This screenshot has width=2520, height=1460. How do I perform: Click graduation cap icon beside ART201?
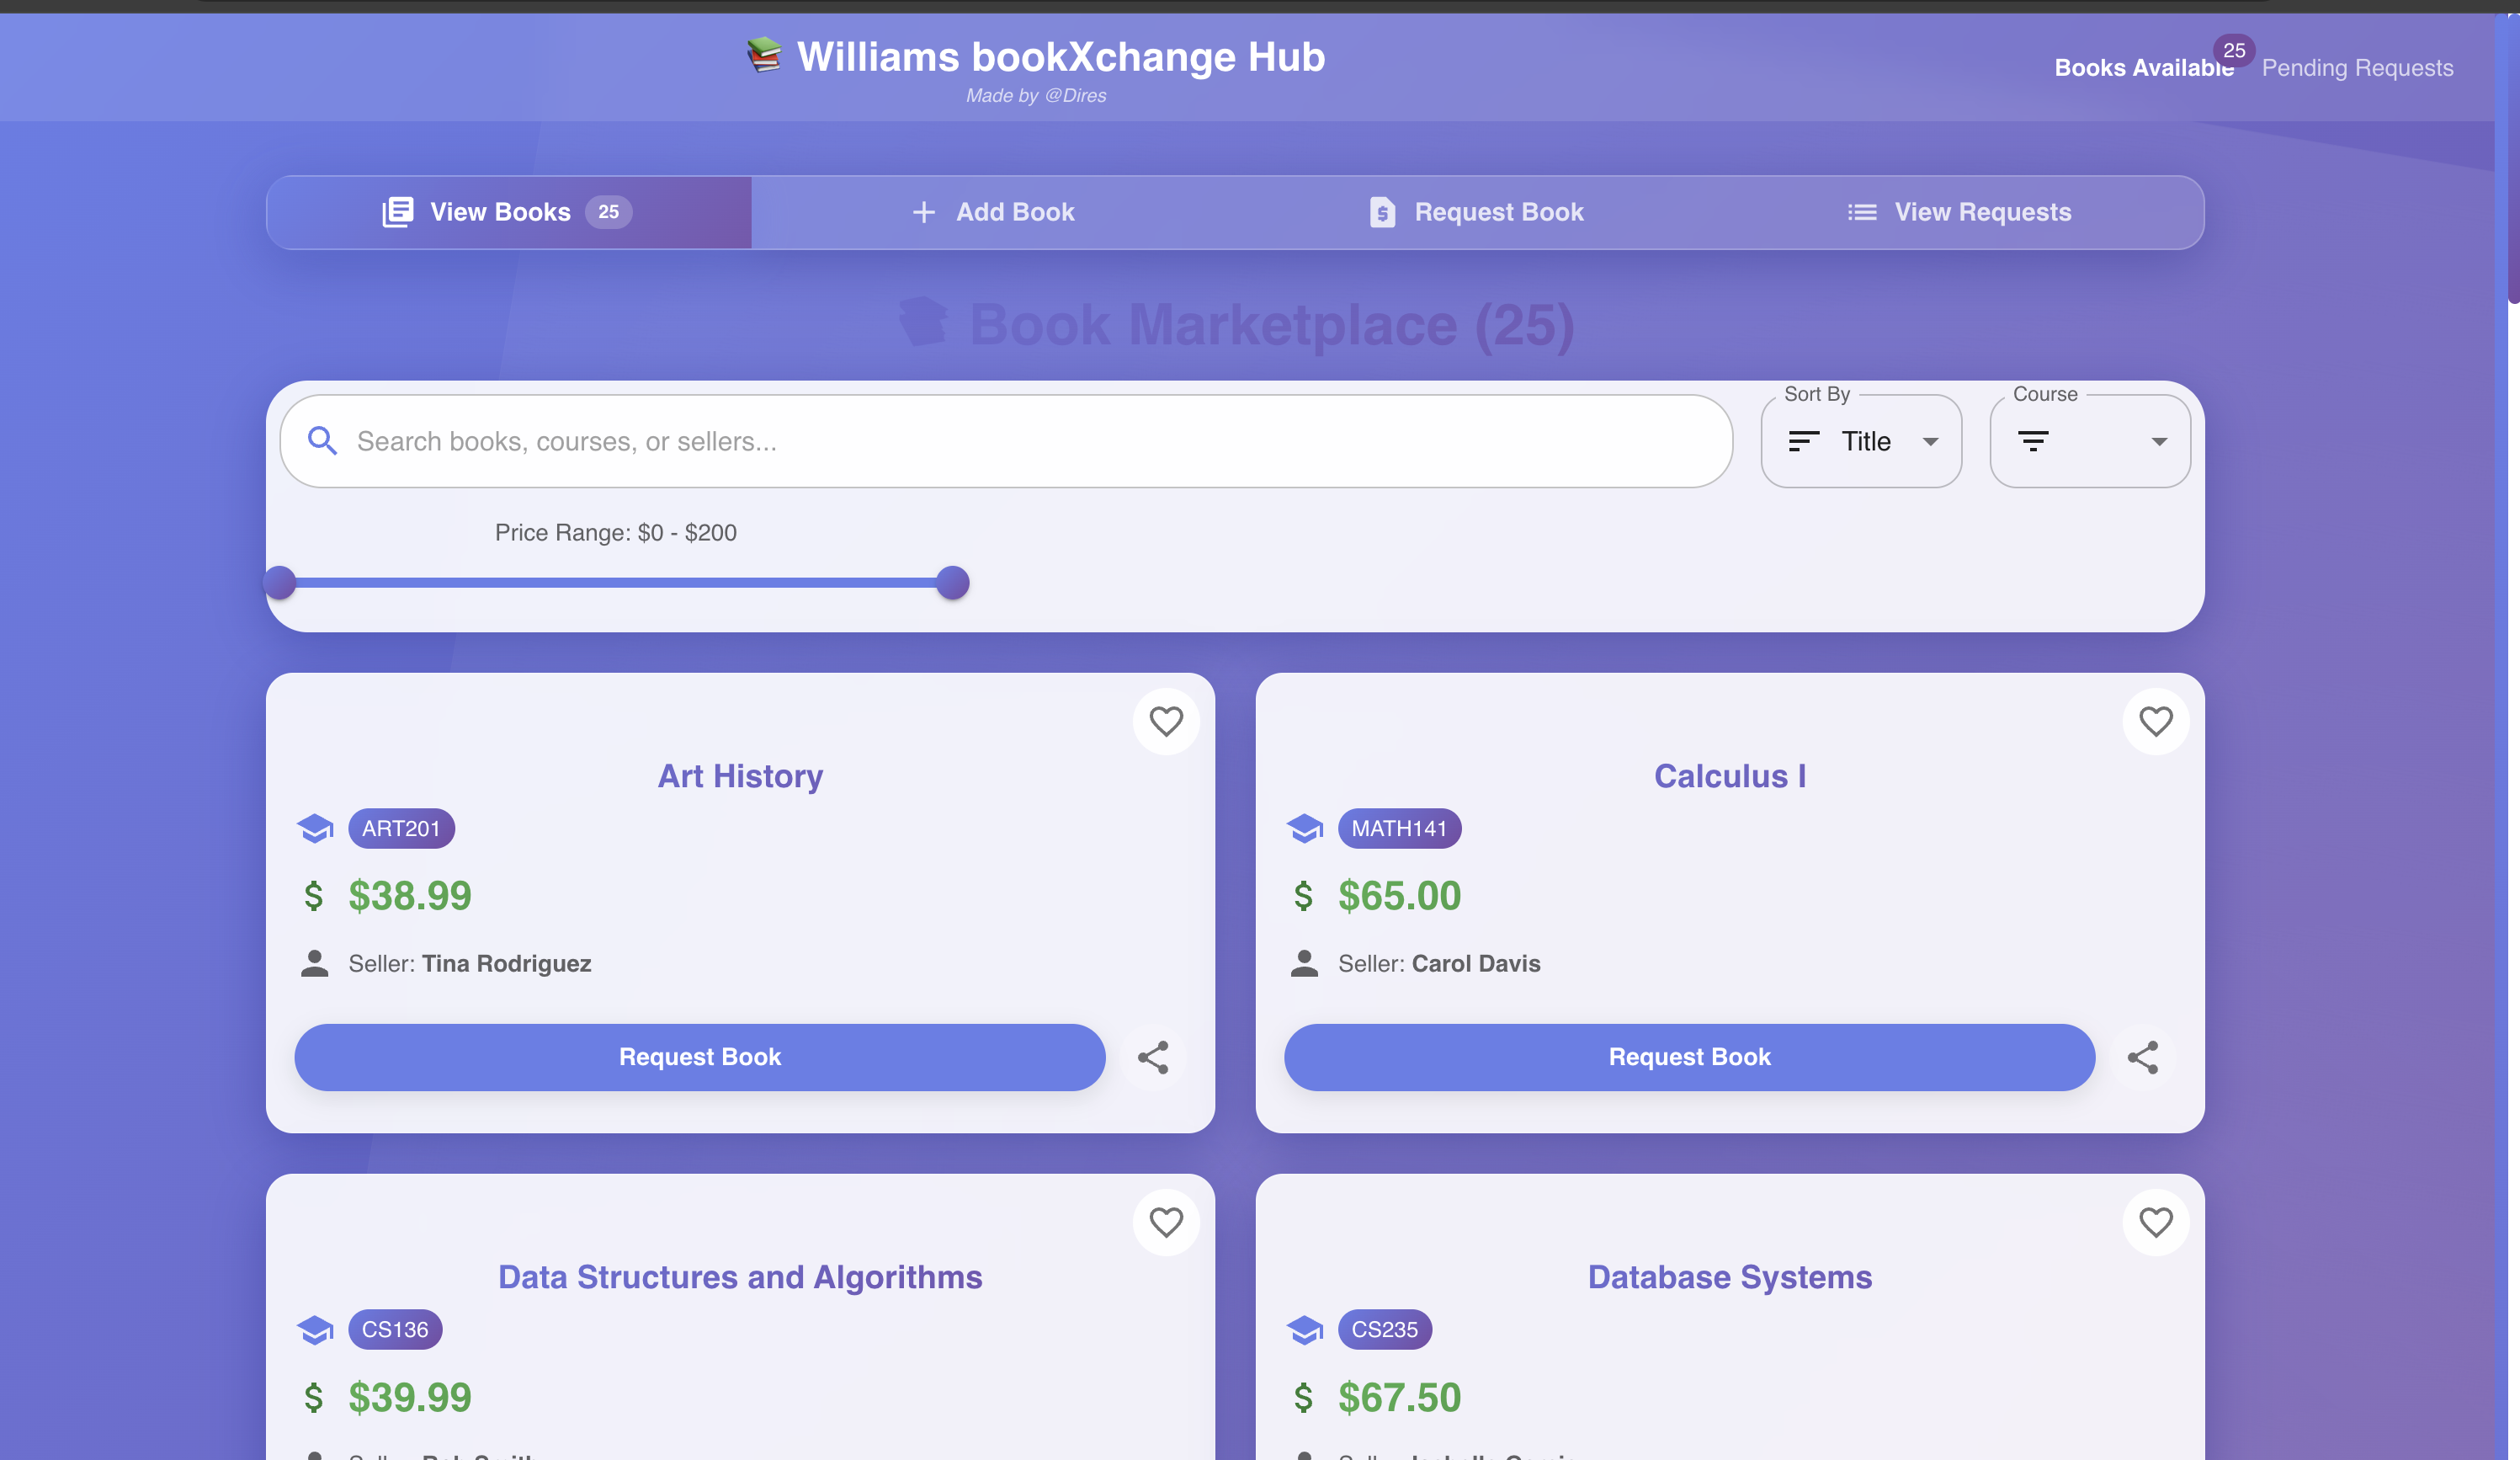[315, 829]
